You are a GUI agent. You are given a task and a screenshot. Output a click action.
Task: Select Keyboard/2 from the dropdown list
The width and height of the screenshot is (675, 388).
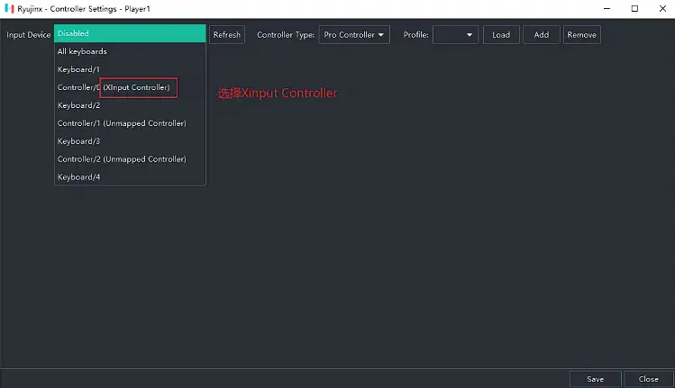coord(130,105)
